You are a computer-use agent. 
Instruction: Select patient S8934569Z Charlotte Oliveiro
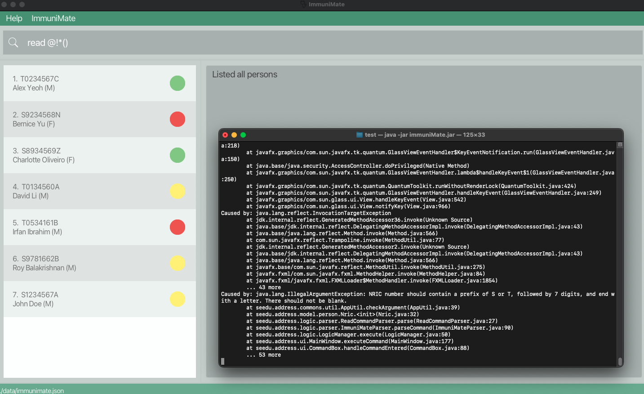click(100, 155)
